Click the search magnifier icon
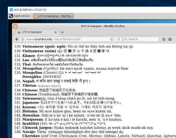 pos(126,39)
